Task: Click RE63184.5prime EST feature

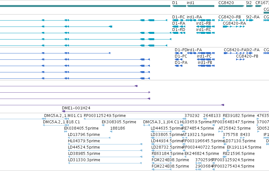Action: tap(162, 157)
